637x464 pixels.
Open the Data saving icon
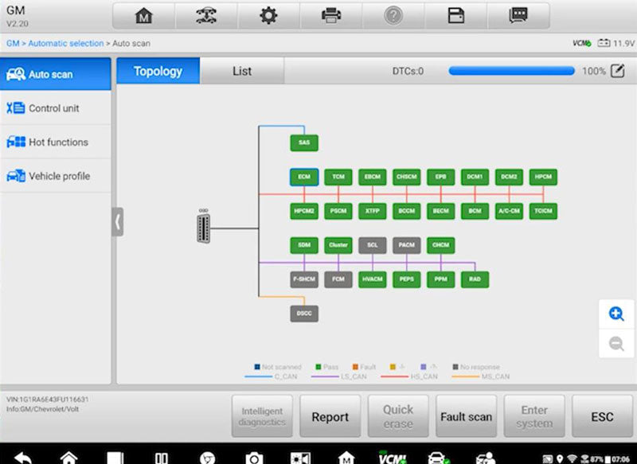(x=455, y=14)
